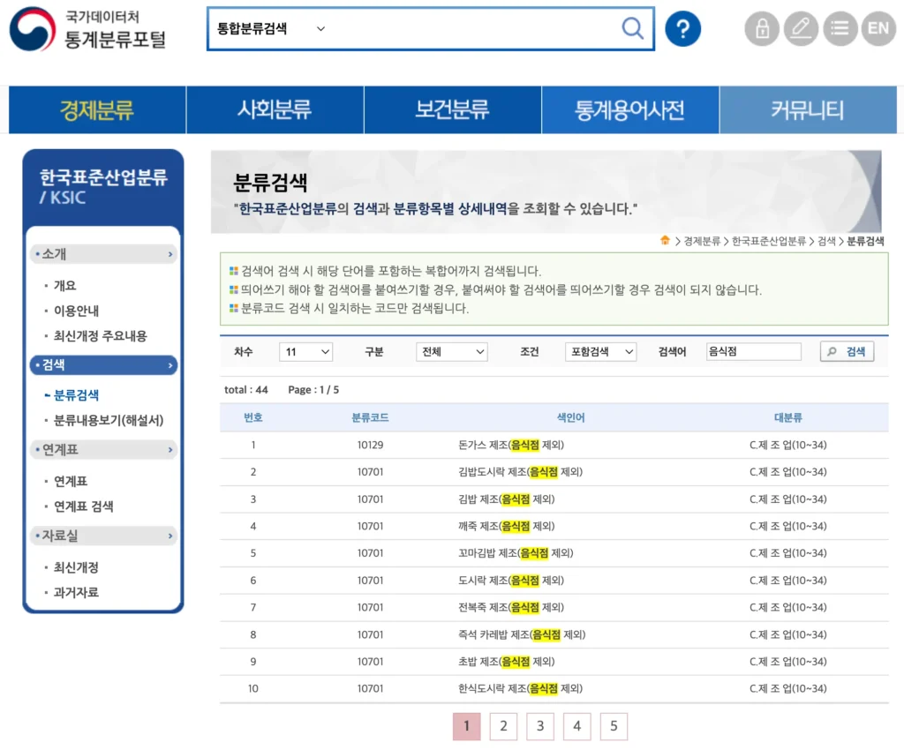The width and height of the screenshot is (904, 750).
Task: Switch to English via the EN icon
Action: [x=878, y=28]
